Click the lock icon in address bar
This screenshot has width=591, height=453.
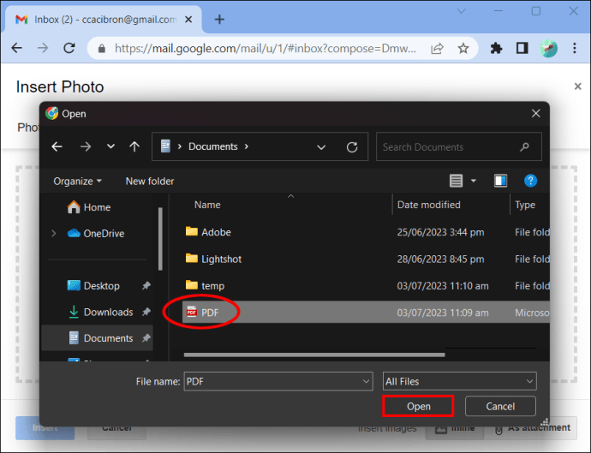101,49
